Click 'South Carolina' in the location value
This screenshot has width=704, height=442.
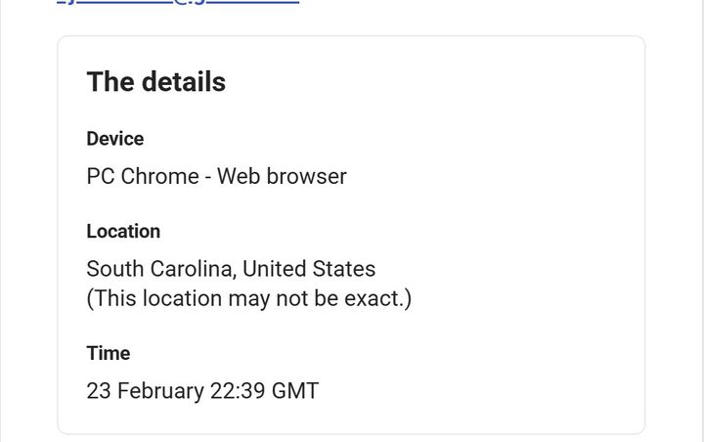tap(160, 268)
